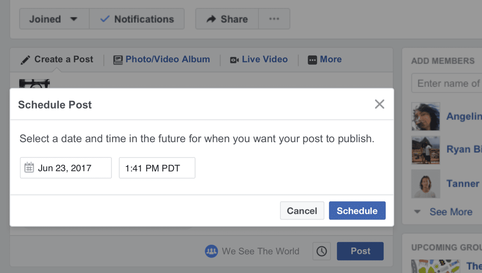Click the clock scheduling icon next to Post

coord(321,251)
